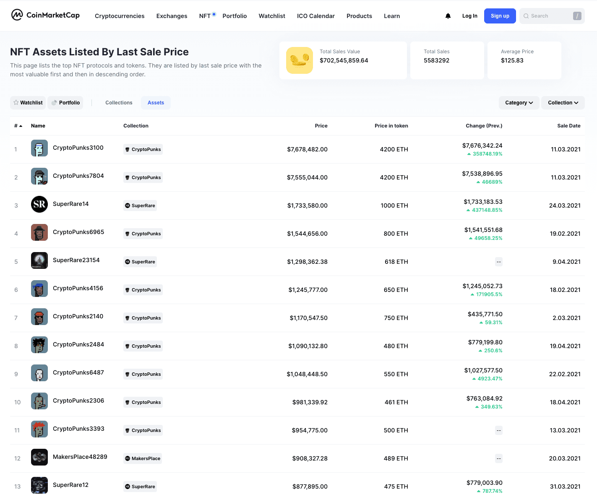Image resolution: width=597 pixels, height=497 pixels.
Task: Click the CryptoPunks2484 punk icon
Action: [x=39, y=345]
